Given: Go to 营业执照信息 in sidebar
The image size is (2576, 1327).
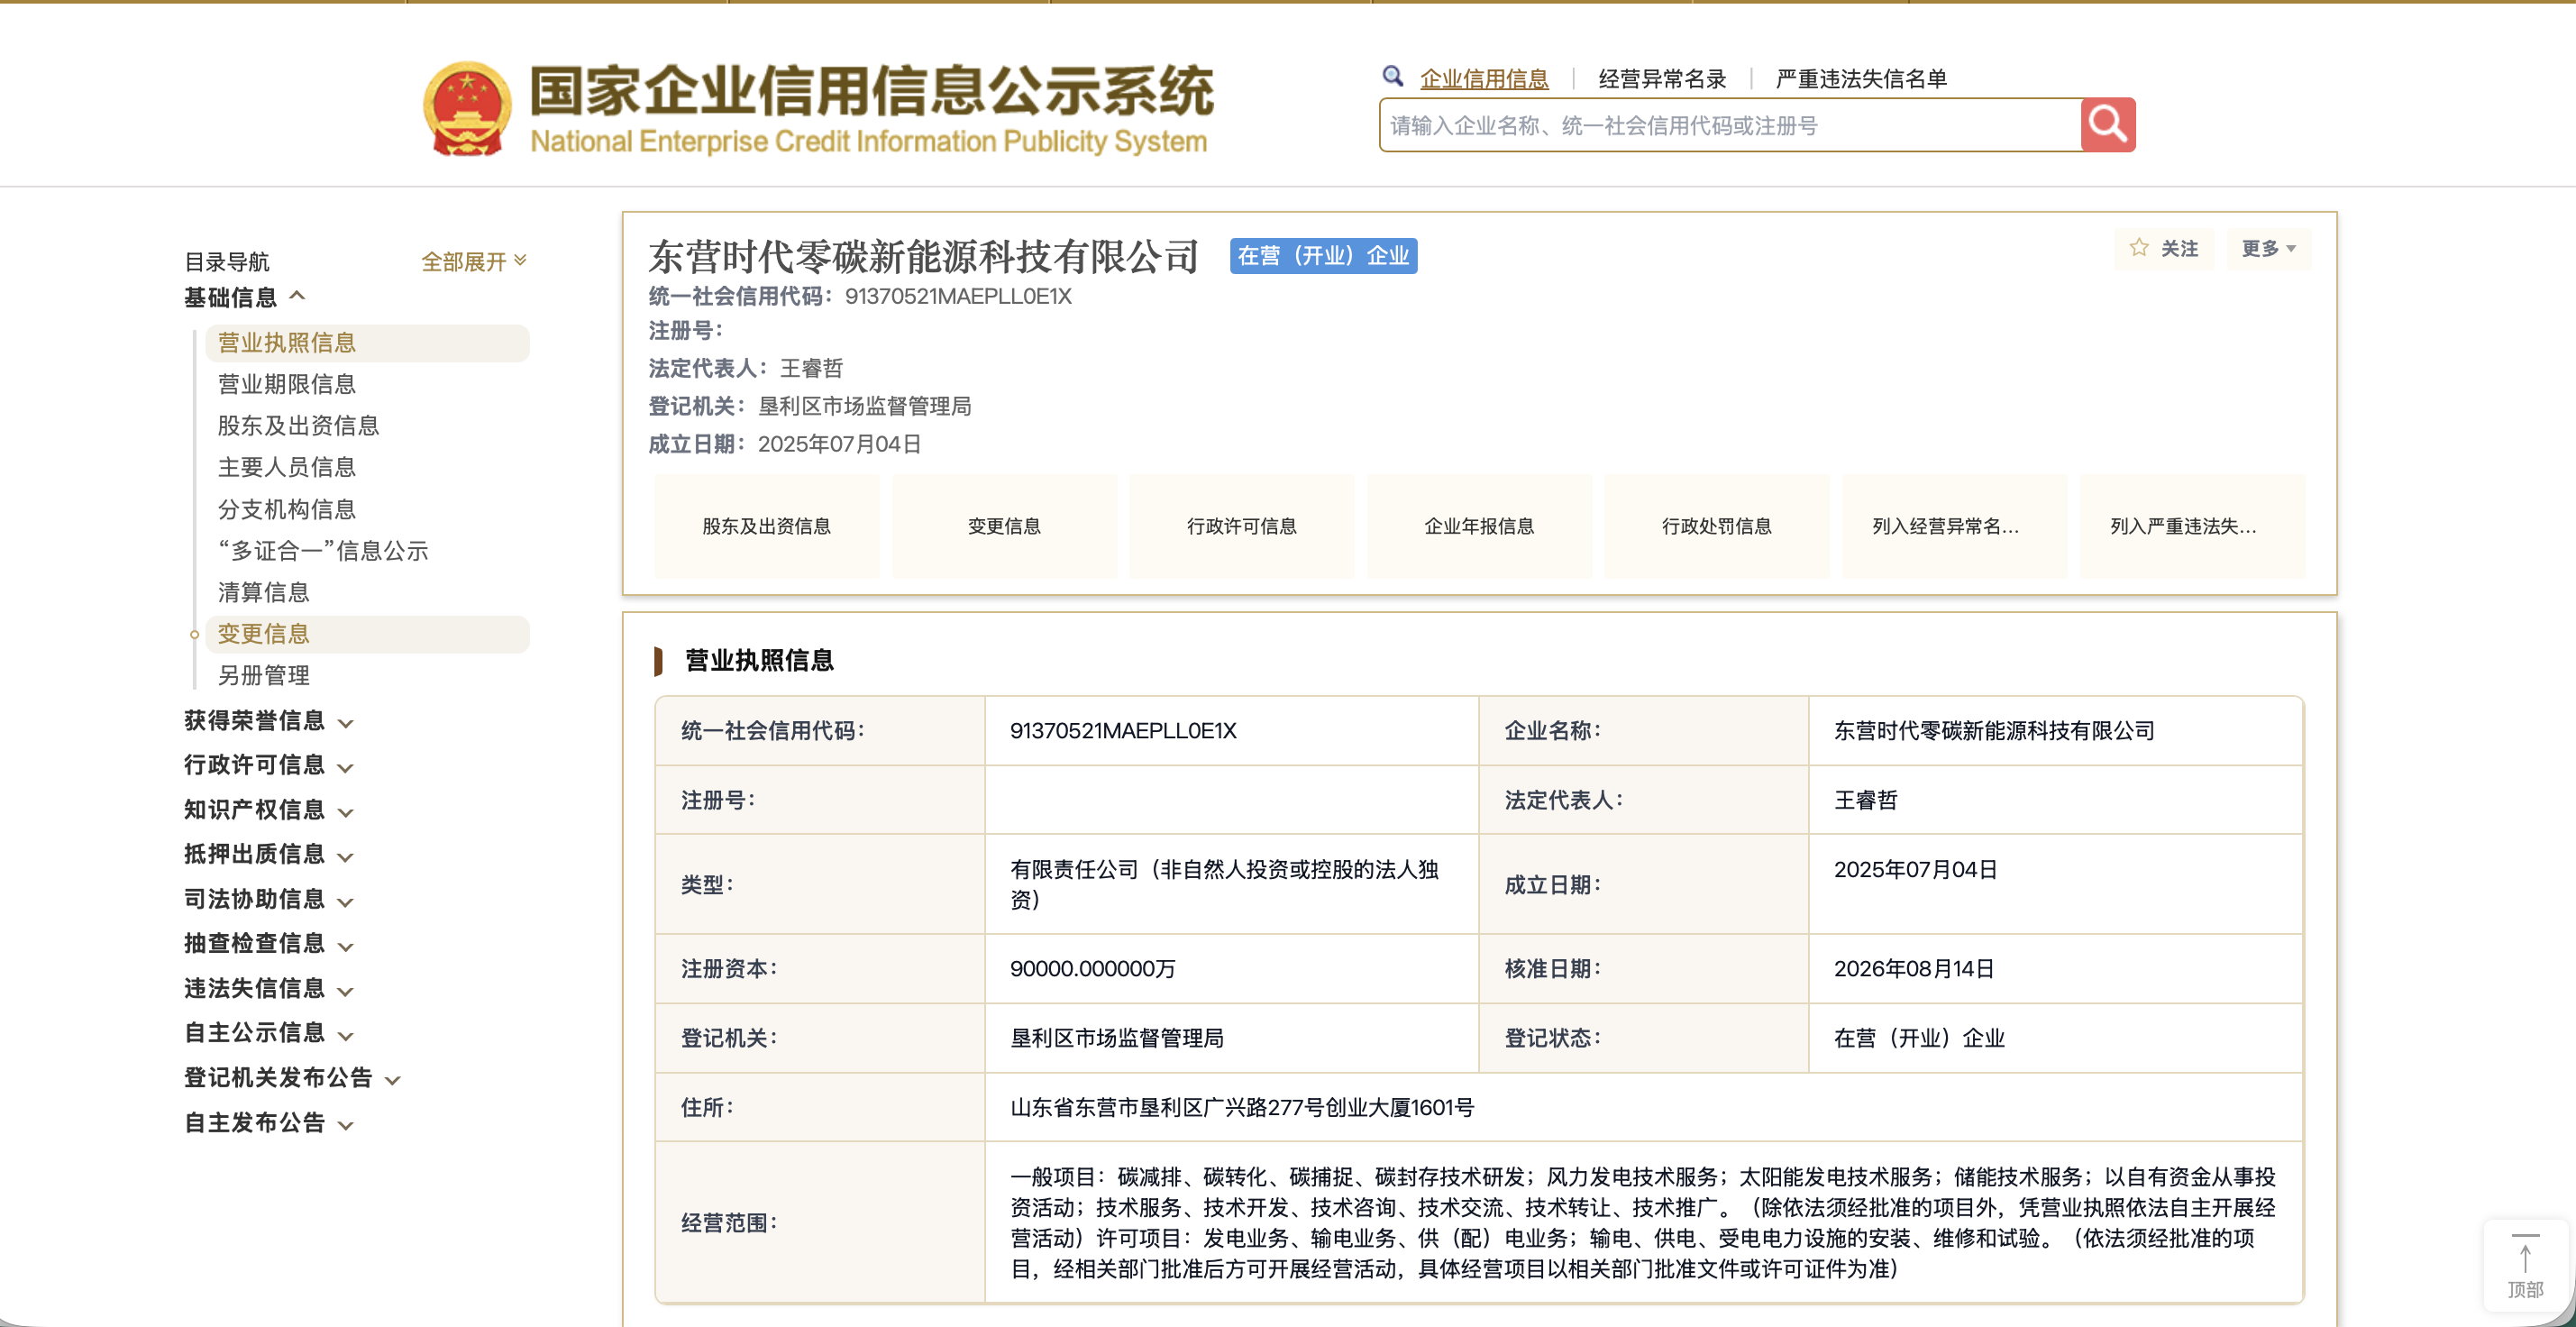Looking at the screenshot, I should pyautogui.click(x=367, y=343).
